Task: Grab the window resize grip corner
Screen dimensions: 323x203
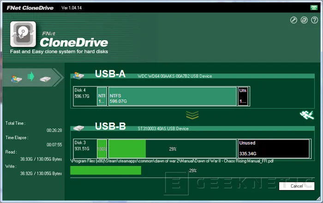Action: [x=318, y=198]
